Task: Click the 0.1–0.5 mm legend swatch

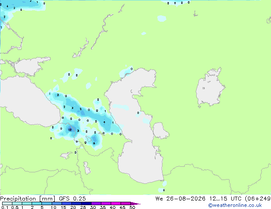Action: coord(7,203)
